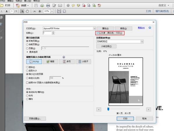The height and width of the screenshot is (131, 174).
Task: Select the 自定义比例 radio option
Action: coord(27,78)
